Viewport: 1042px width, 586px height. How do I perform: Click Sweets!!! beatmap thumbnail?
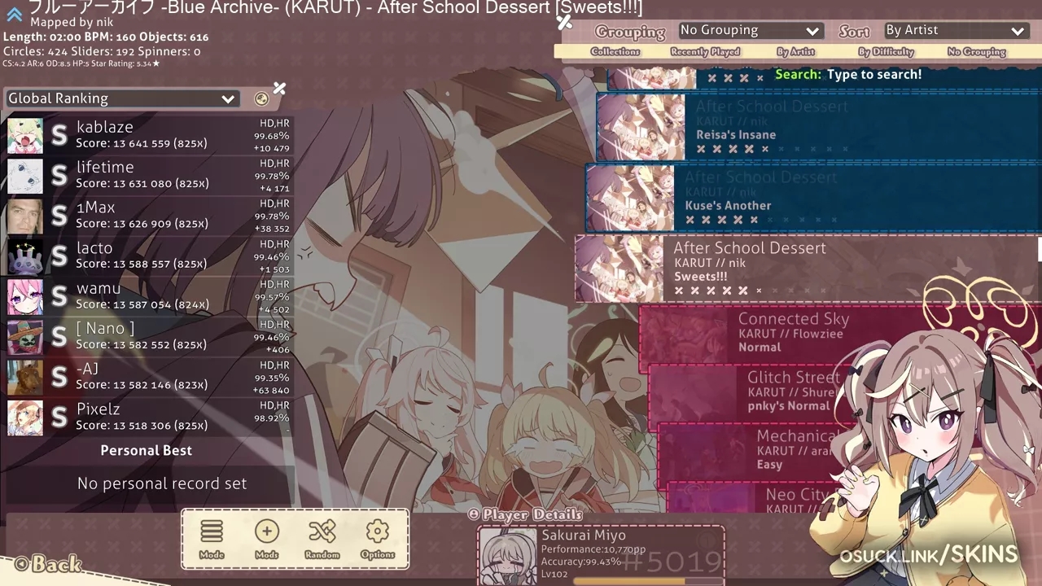point(620,269)
